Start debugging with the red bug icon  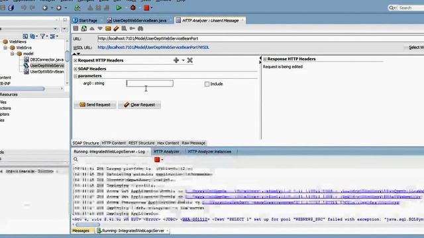(x=132, y=8)
